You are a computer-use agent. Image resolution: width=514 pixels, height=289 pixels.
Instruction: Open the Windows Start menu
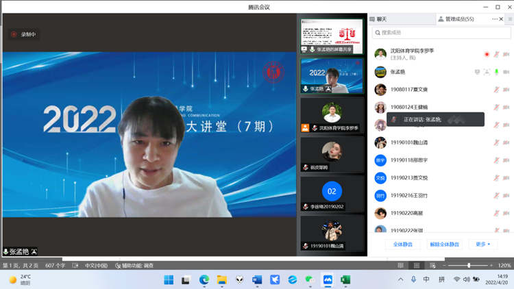(169, 280)
